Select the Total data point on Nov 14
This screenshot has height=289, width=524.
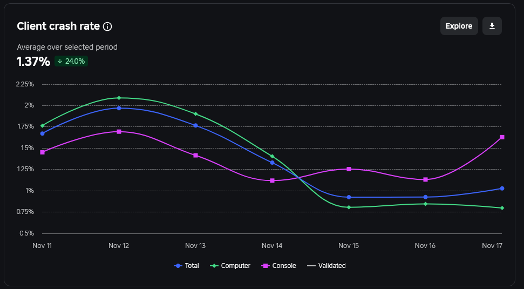click(273, 163)
